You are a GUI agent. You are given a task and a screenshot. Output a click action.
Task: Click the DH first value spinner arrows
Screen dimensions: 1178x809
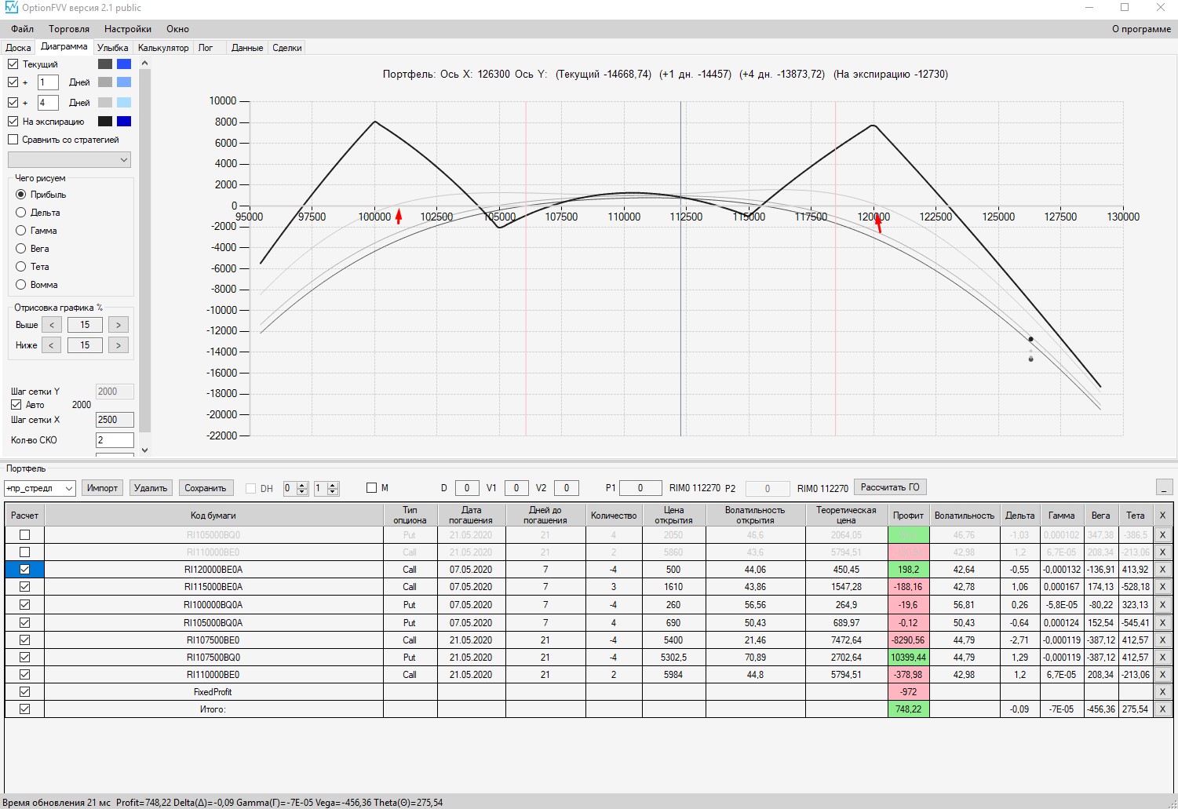pos(303,488)
